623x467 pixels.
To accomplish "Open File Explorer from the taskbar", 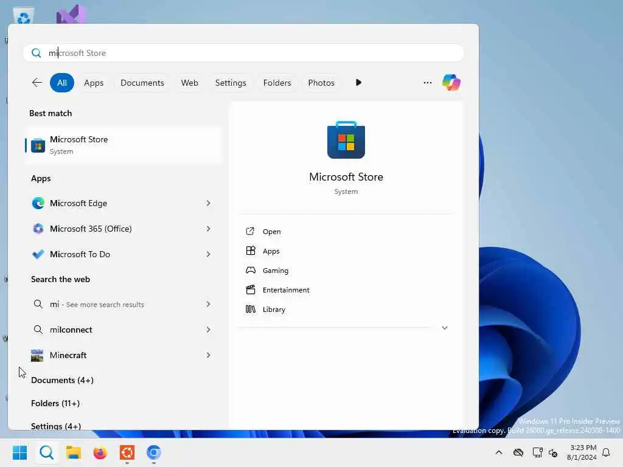I will click(74, 452).
